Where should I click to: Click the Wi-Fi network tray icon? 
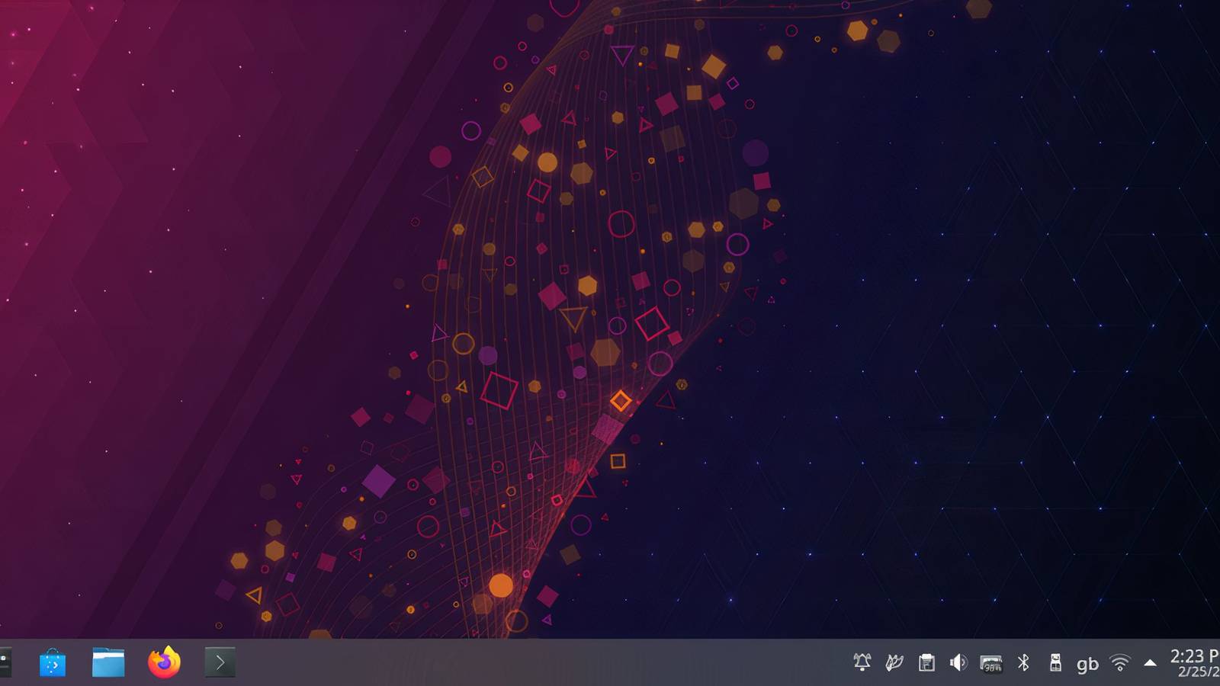pyautogui.click(x=1118, y=662)
